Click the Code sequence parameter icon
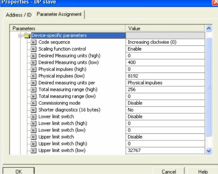The height and width of the screenshot is (174, 218). pos(34,42)
